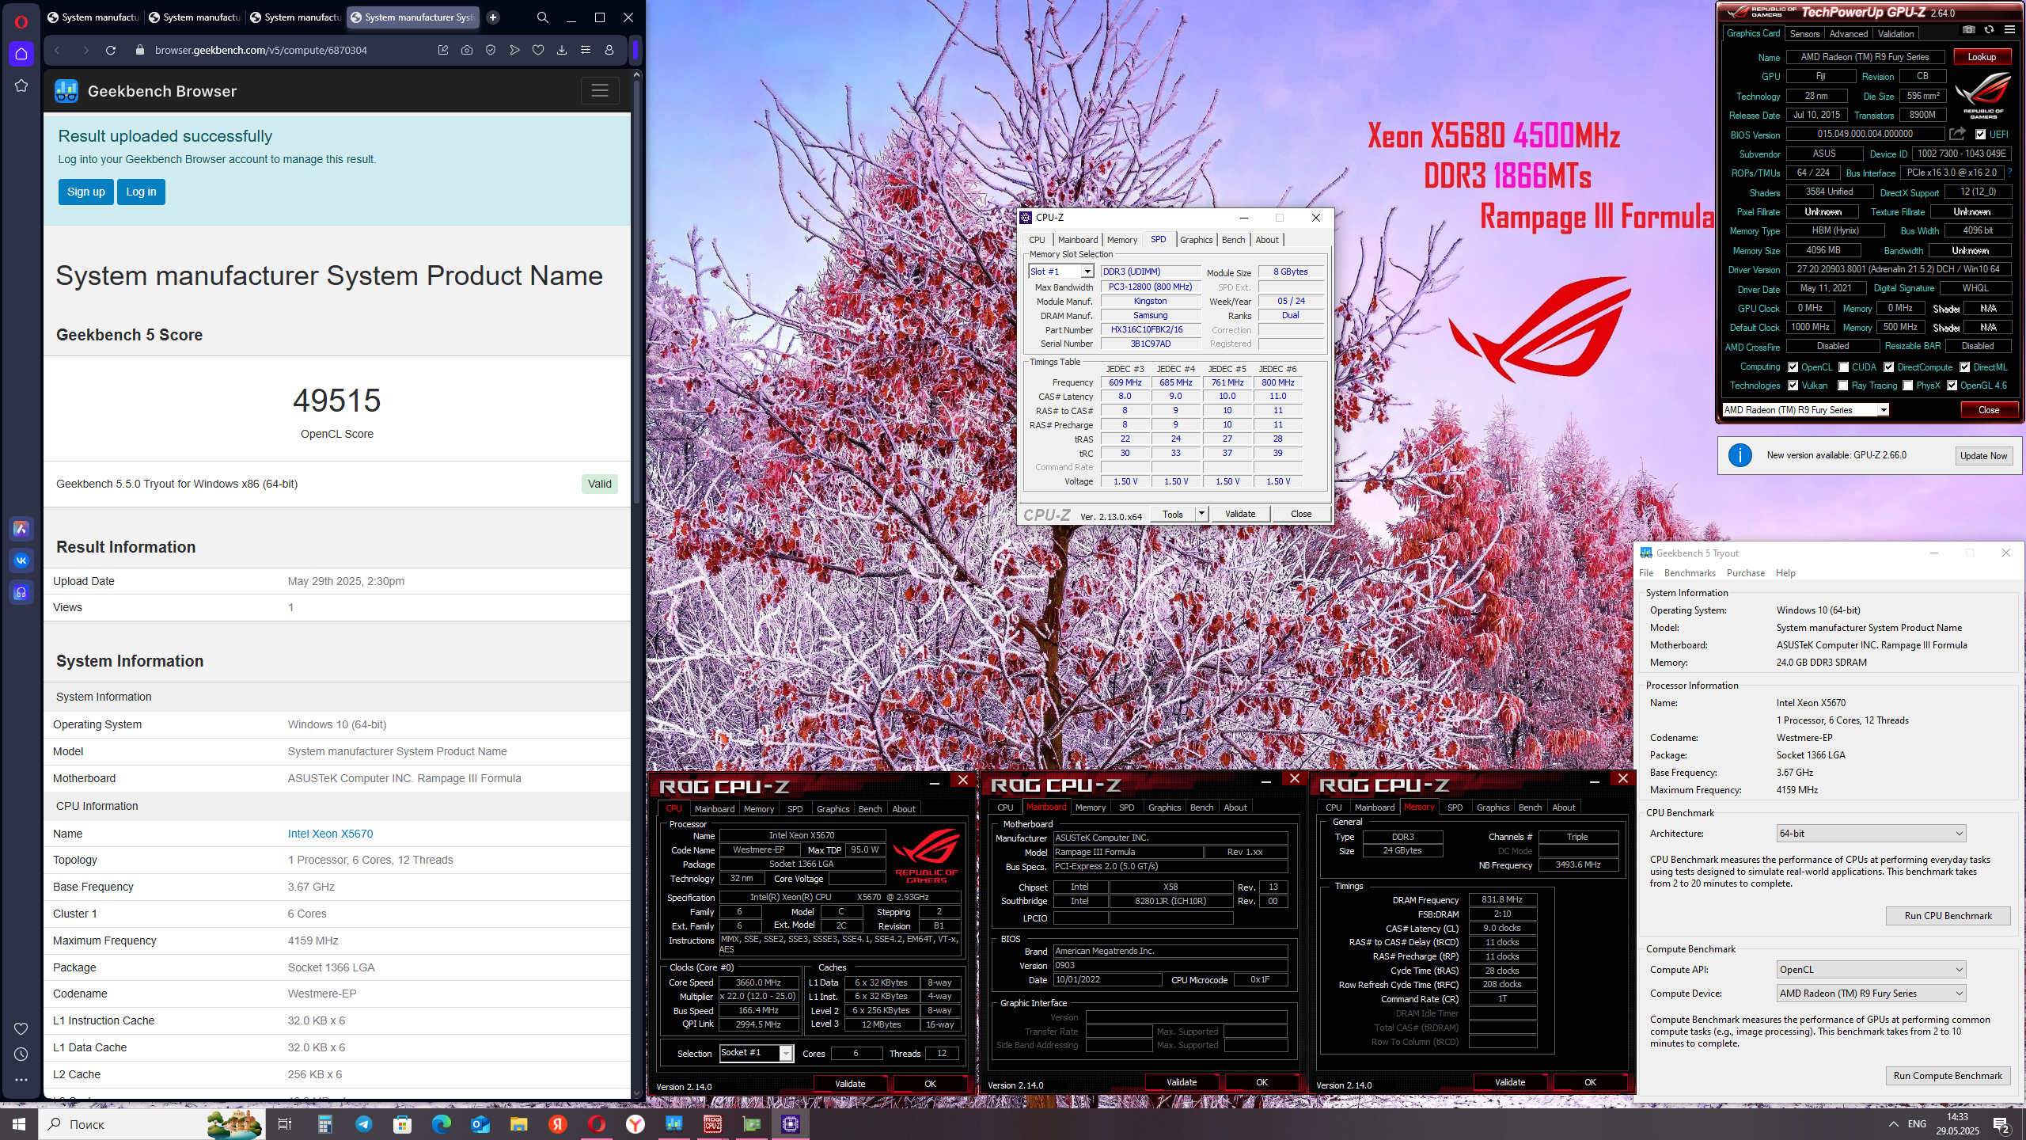The height and width of the screenshot is (1140, 2026).
Task: Click the Bus Interface question mark in GPU-Z
Action: click(x=2009, y=173)
